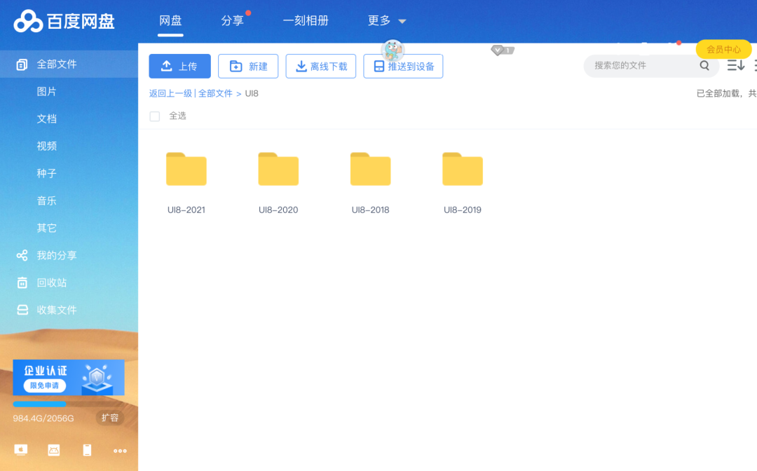Open the 会员中心 member center
This screenshot has height=471, width=757.
click(723, 49)
